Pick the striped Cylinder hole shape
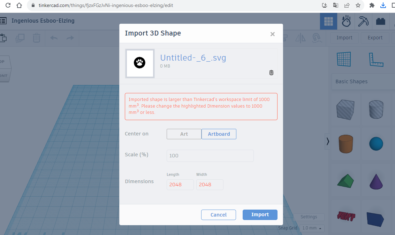 click(376, 109)
